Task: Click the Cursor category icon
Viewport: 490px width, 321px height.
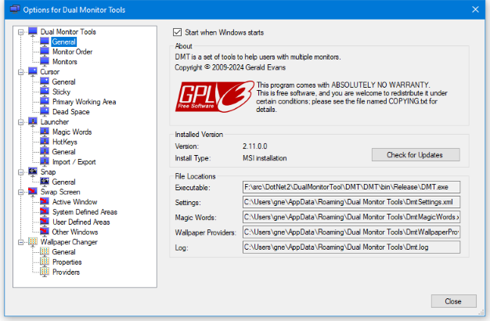Action: pos(33,71)
